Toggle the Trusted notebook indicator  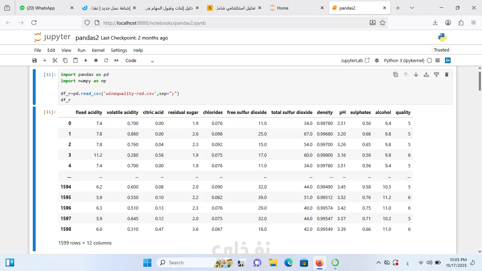coord(441,50)
